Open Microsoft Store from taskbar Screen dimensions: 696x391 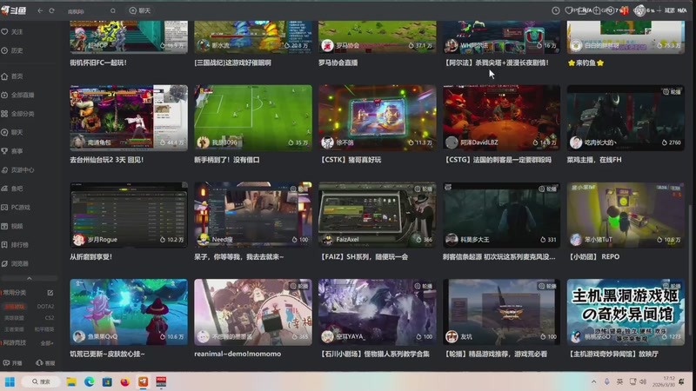(107, 381)
